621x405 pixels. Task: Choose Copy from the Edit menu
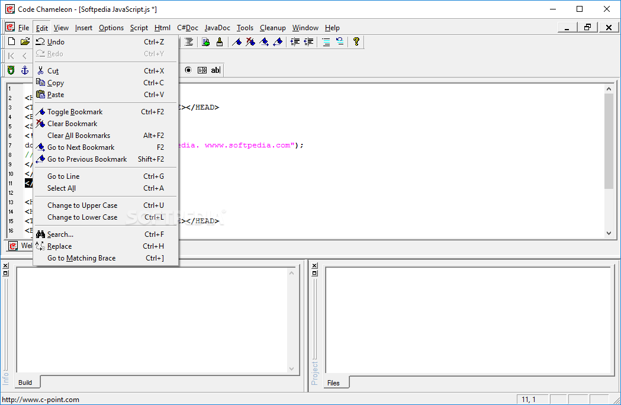(105, 83)
